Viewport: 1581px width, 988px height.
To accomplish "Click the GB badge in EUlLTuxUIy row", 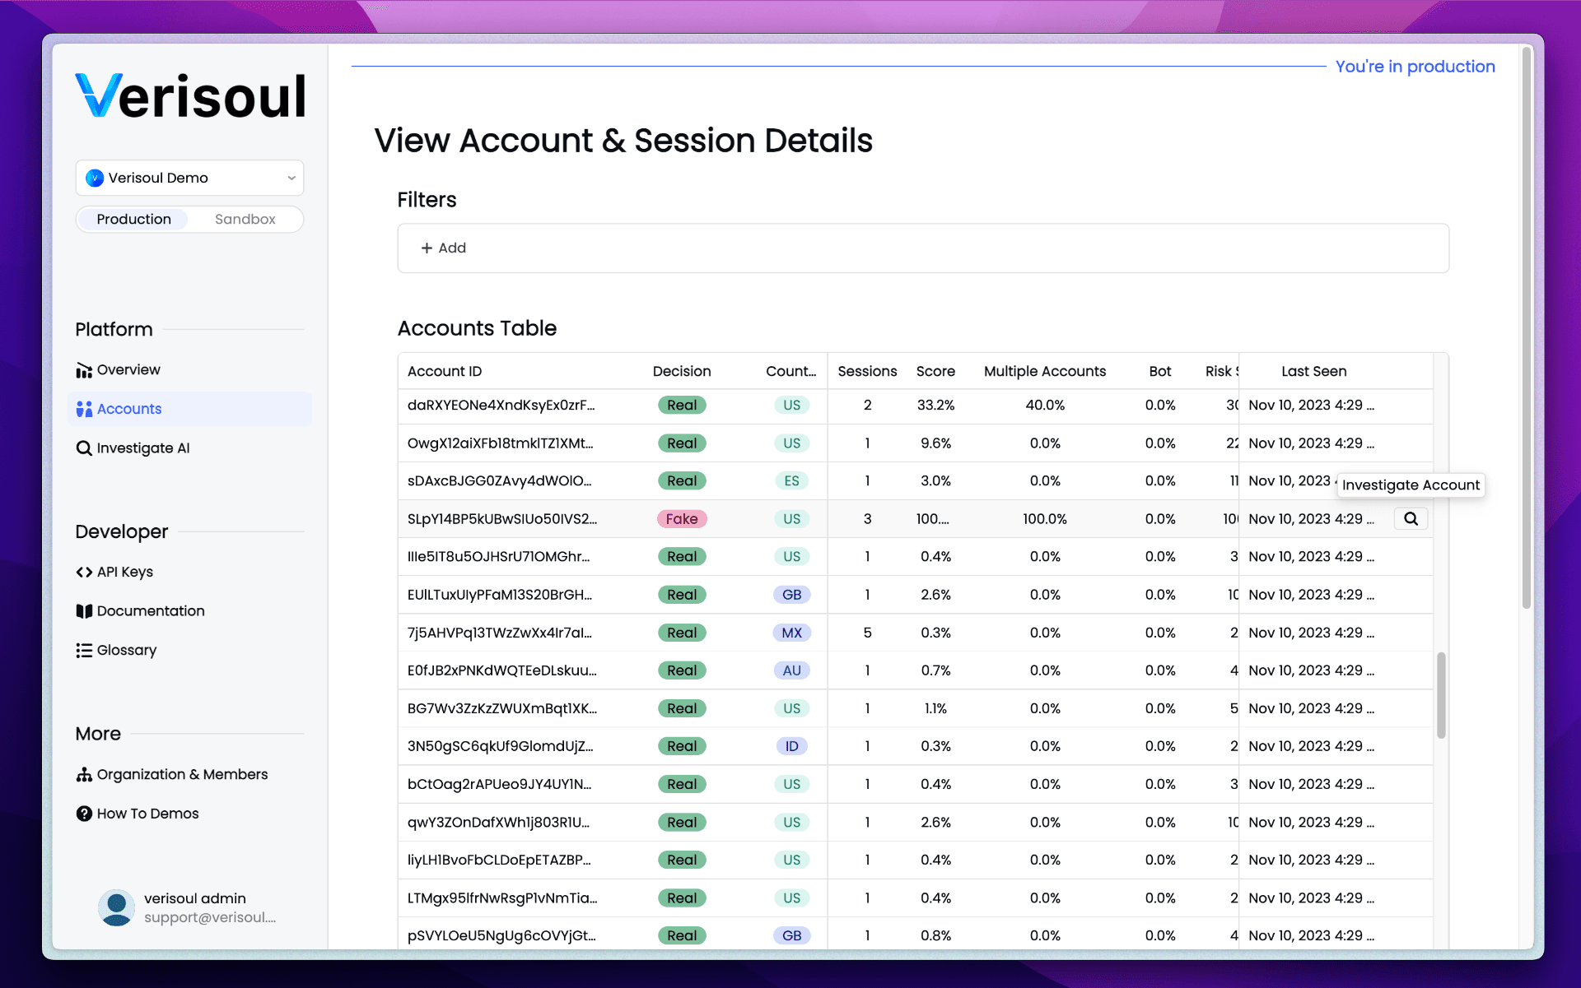I will 791,595.
